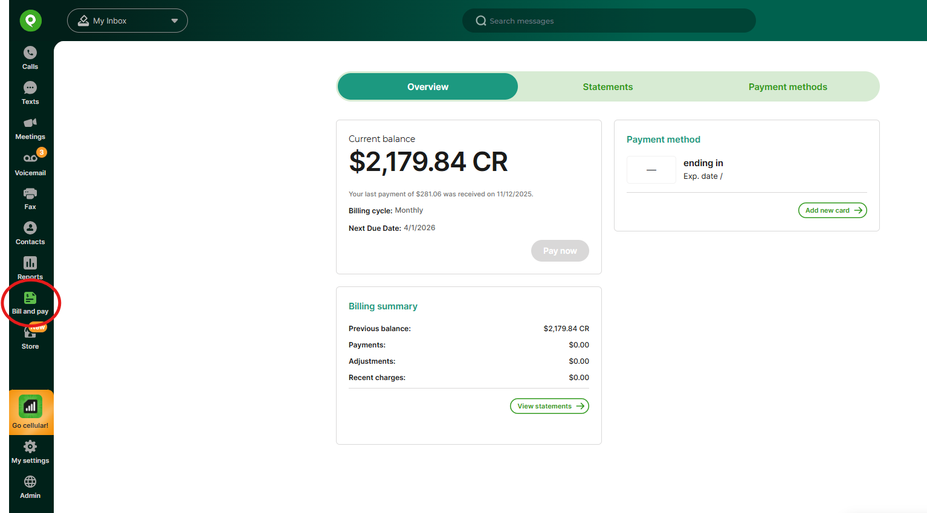This screenshot has height=513, width=927.
Task: Click the Search messages field
Action: (x=609, y=21)
